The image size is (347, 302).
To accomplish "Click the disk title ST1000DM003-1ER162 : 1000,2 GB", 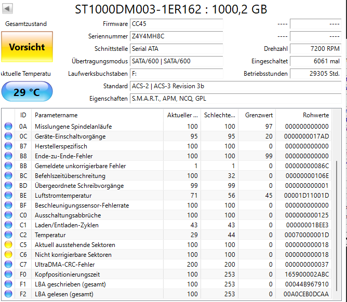I will click(x=171, y=9).
